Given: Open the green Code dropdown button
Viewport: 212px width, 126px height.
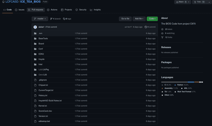Looking at the screenshot, I should pyautogui.click(x=152, y=19).
